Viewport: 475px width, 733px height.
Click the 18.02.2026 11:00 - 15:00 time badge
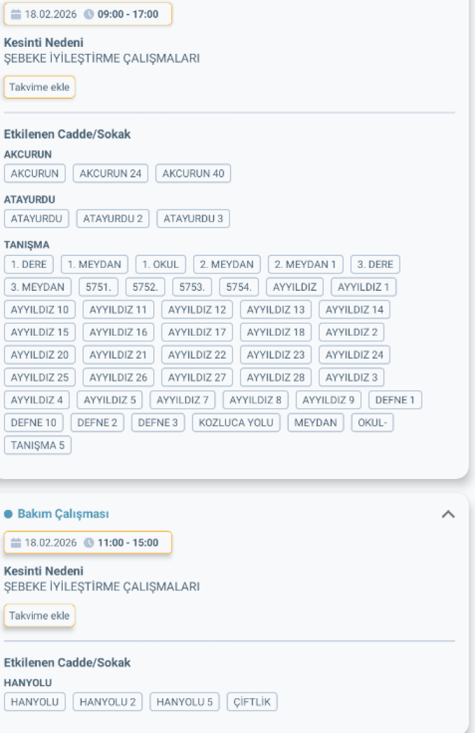tap(88, 543)
